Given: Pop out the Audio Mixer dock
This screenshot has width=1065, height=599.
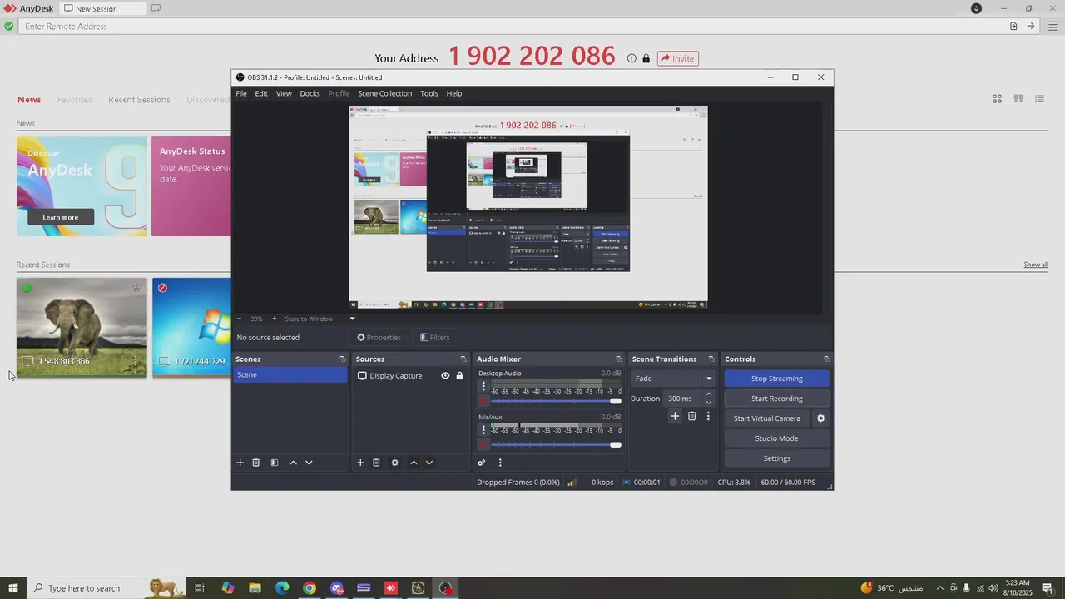Looking at the screenshot, I should (618, 359).
